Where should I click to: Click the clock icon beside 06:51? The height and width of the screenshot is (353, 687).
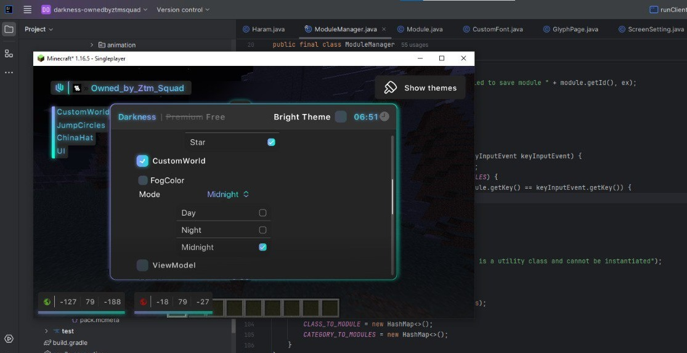tap(384, 116)
